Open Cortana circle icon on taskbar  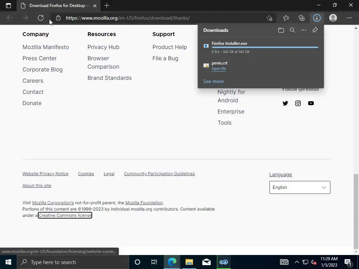(137, 262)
